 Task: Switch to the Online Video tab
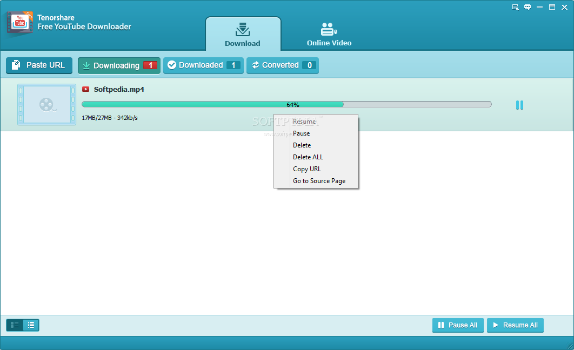click(x=329, y=34)
